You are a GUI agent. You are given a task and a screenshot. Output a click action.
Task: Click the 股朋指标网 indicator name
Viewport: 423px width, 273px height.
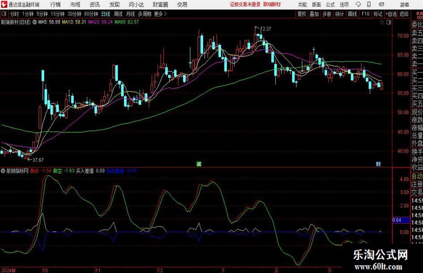click(x=17, y=171)
